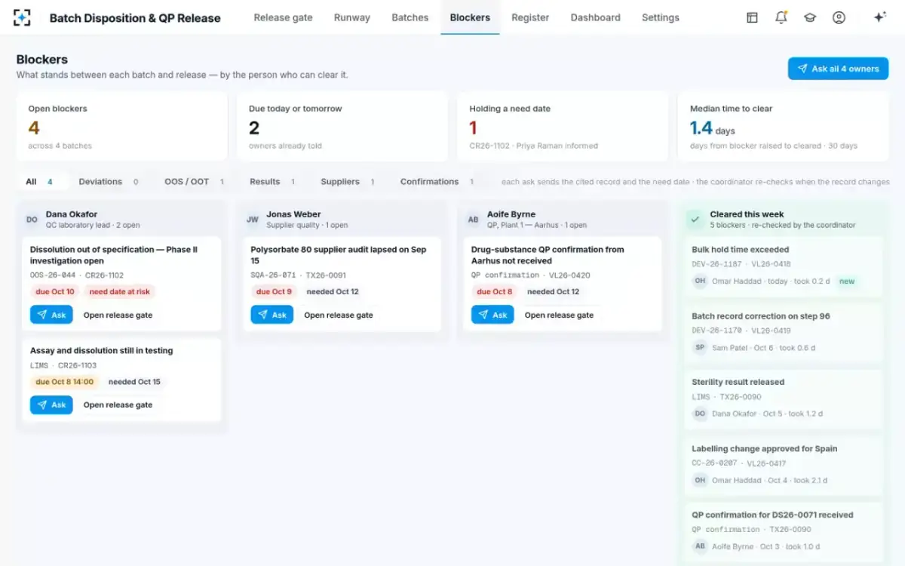The width and height of the screenshot is (905, 566).
Task: Open notifications bell
Action: tap(781, 17)
